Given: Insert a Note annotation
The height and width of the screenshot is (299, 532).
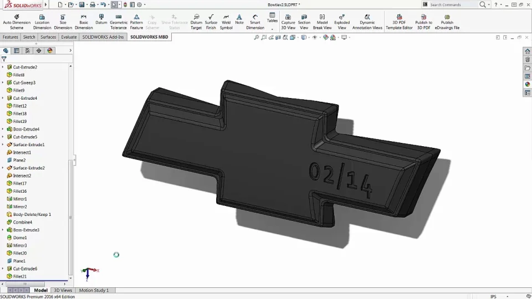Looking at the screenshot, I should (239, 19).
